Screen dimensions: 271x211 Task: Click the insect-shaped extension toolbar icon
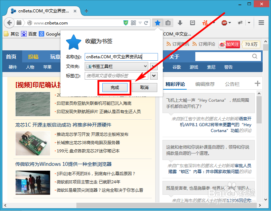(240, 23)
